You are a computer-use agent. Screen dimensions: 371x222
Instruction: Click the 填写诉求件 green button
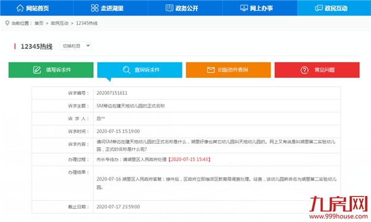click(51, 70)
